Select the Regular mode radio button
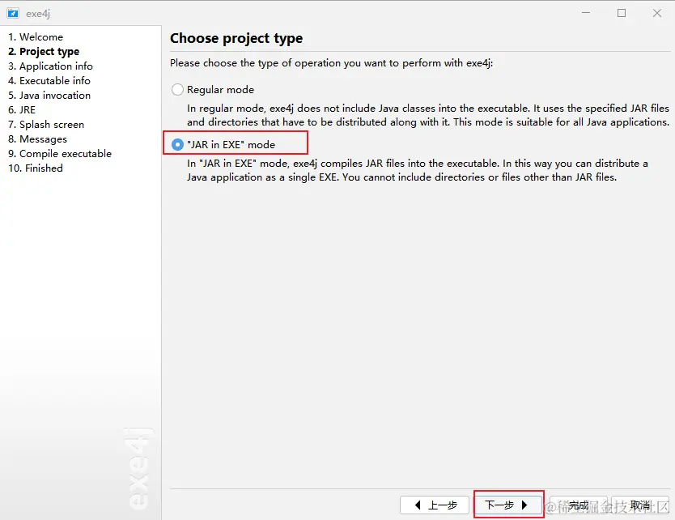The height and width of the screenshot is (520, 675). click(177, 90)
